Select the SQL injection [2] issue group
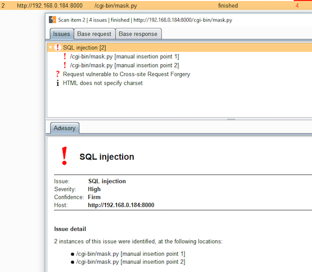 (84, 47)
